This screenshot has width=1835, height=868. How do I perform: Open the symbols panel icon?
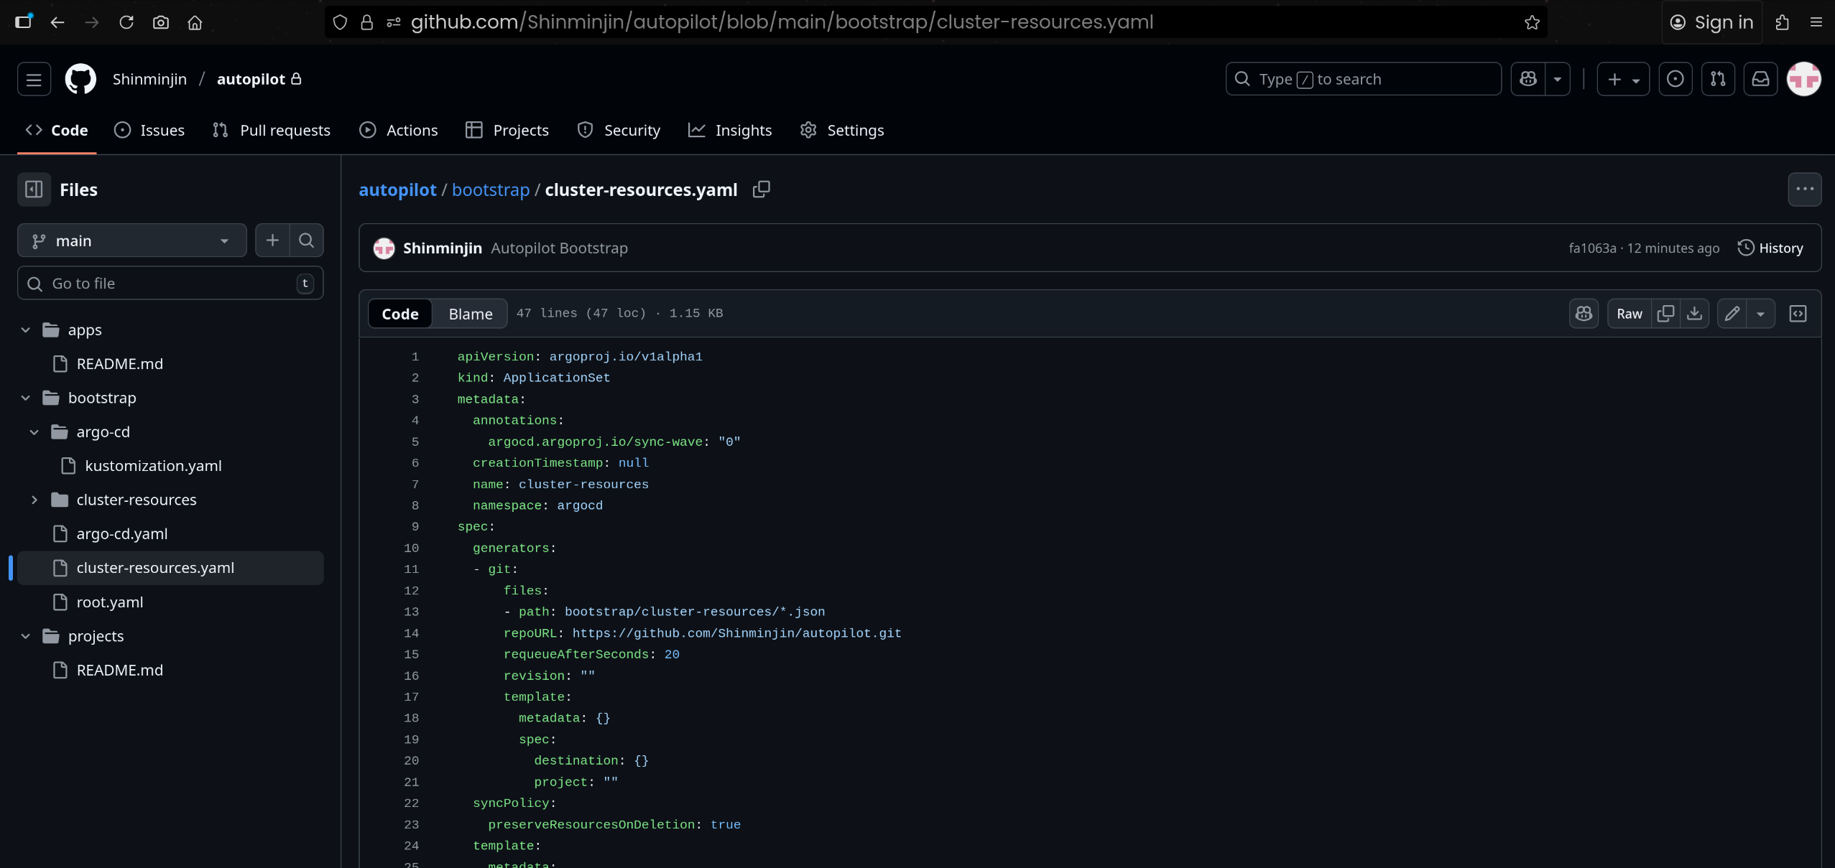pyautogui.click(x=1798, y=314)
